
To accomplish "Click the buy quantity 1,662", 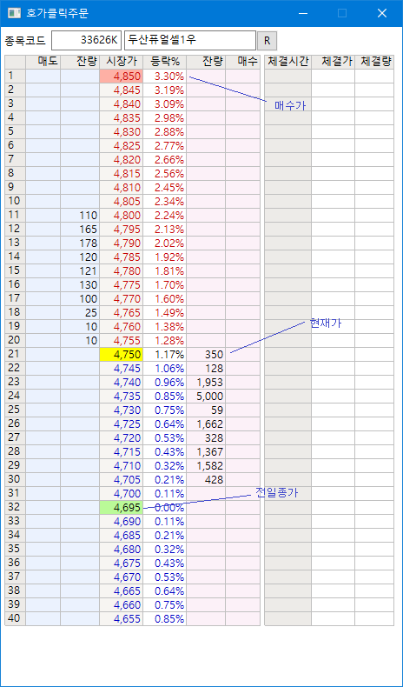I will point(206,424).
